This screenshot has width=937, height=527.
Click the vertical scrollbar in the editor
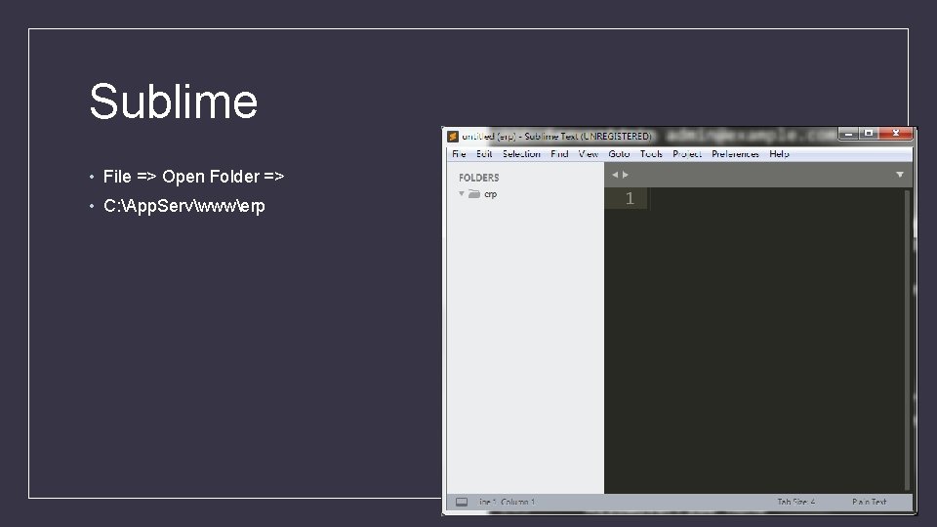coord(907,340)
